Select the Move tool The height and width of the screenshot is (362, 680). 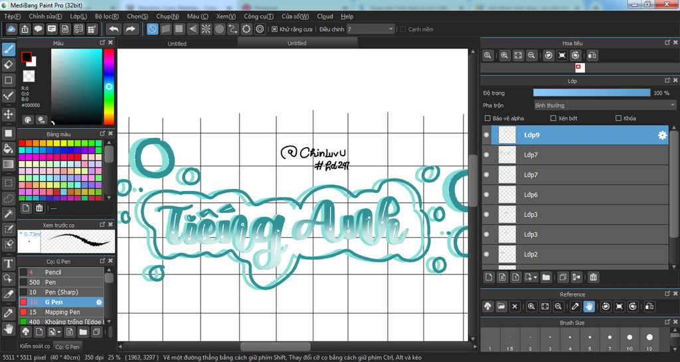(8, 114)
